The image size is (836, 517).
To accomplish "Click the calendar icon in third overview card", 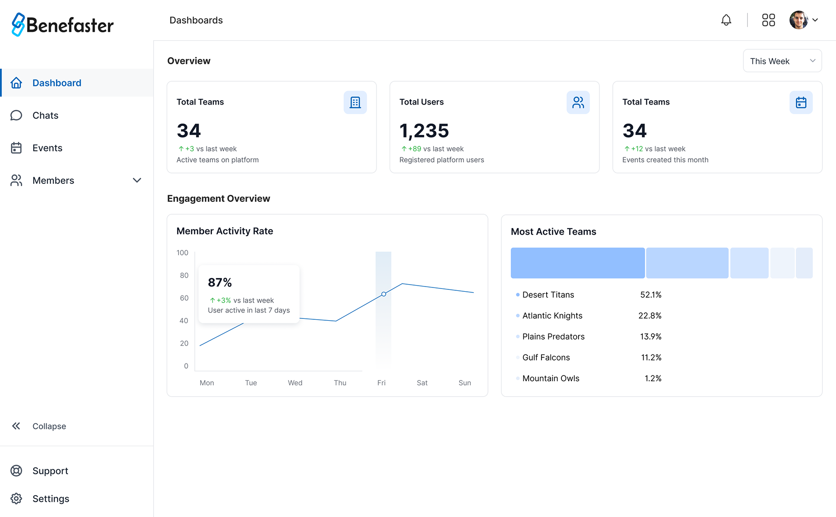I will tap(800, 102).
